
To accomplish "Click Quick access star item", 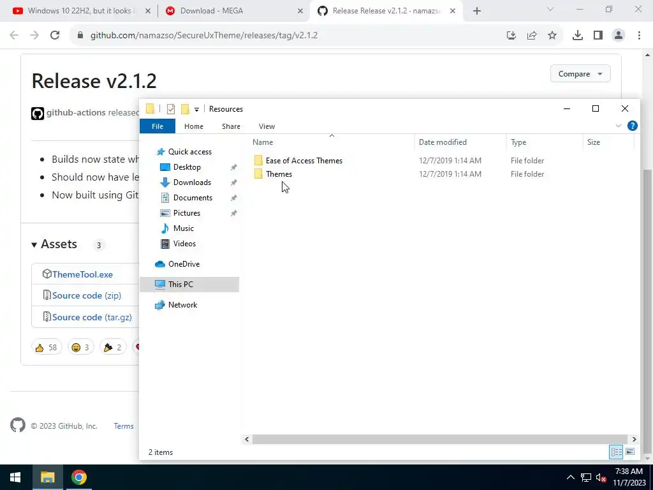I will pyautogui.click(x=189, y=152).
